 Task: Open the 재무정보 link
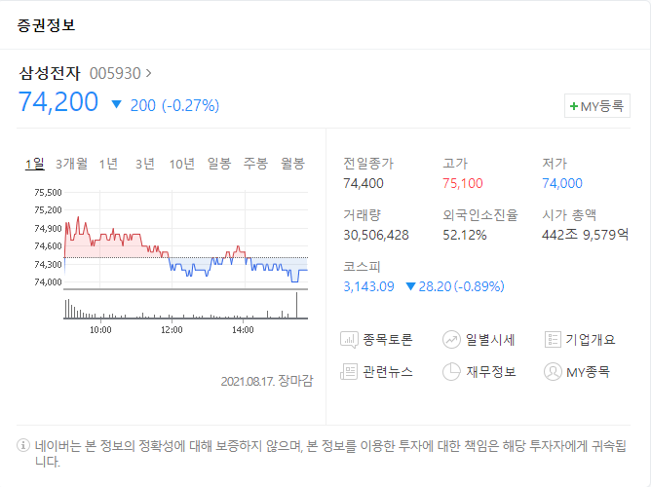pyautogui.click(x=491, y=372)
